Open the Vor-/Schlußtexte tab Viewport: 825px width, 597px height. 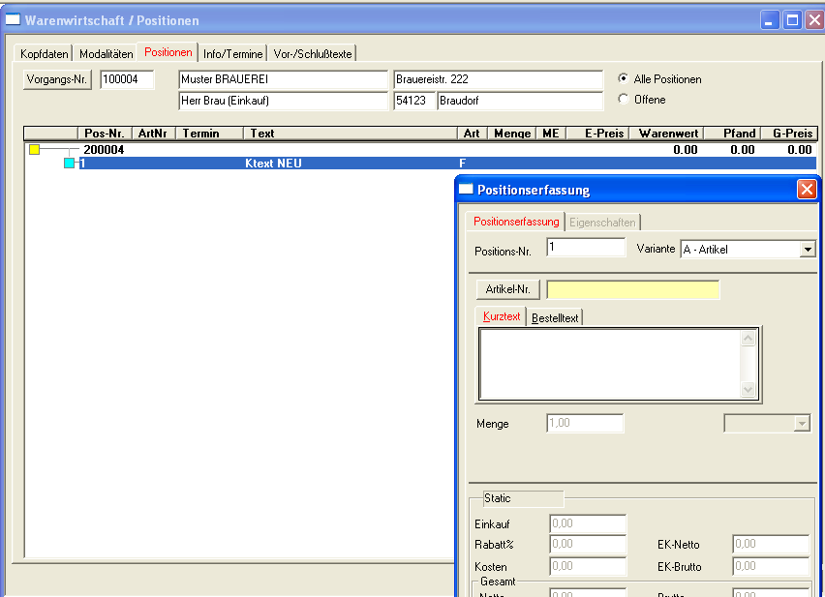313,54
